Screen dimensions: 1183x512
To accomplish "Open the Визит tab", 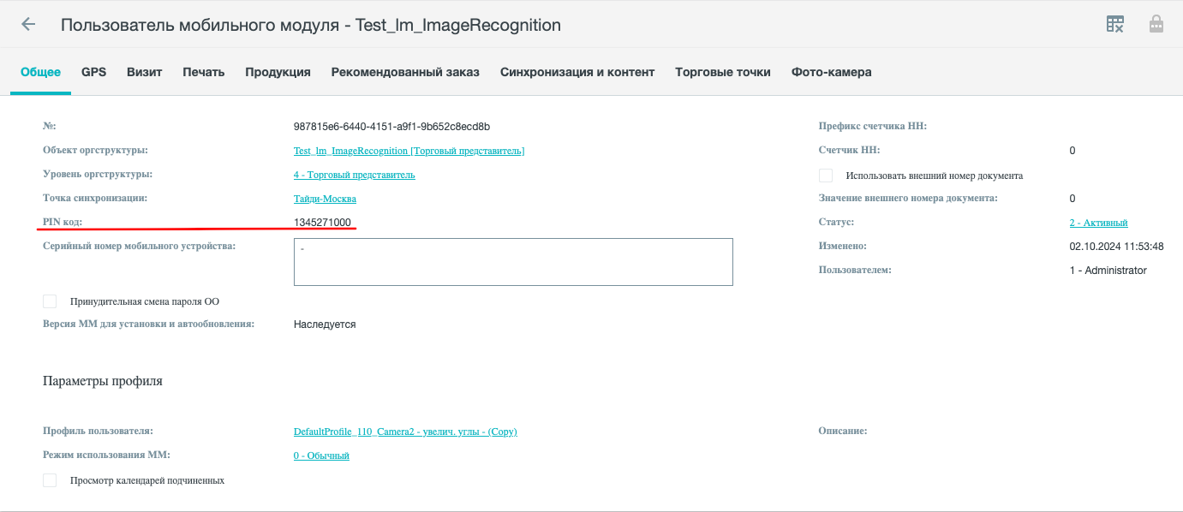I will coord(145,72).
